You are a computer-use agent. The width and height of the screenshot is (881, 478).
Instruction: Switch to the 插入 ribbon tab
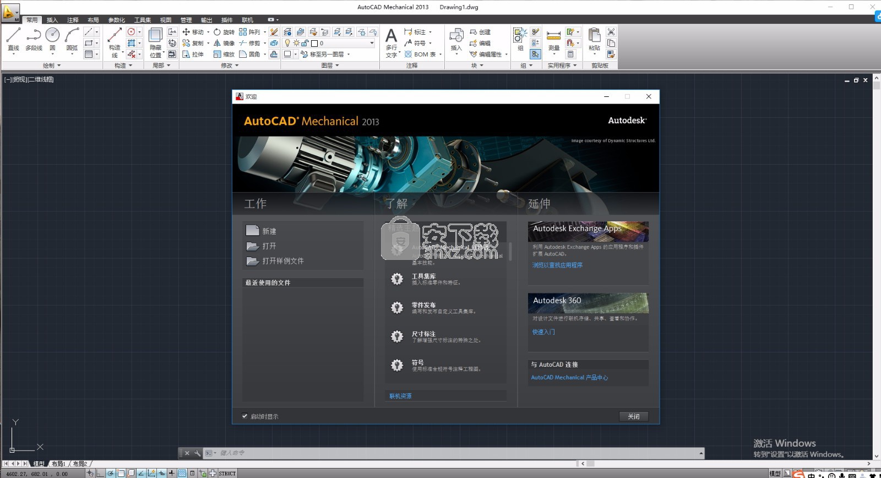click(x=52, y=20)
